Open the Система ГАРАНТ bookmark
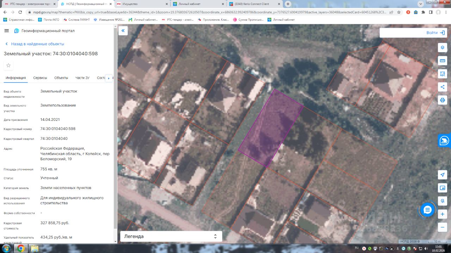451x253 pixels. point(76,20)
